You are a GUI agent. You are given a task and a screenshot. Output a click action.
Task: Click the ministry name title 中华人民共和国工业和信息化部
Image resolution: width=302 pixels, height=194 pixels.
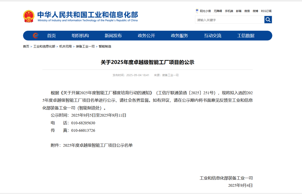pos(88,15)
